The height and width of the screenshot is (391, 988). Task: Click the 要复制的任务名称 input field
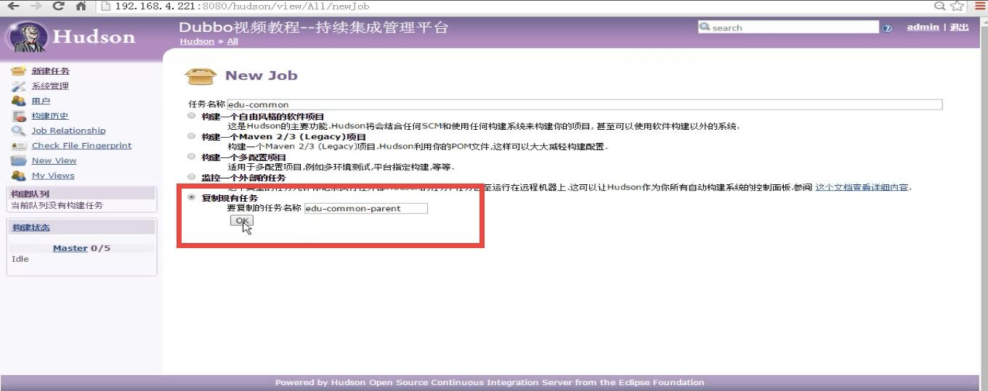point(365,208)
